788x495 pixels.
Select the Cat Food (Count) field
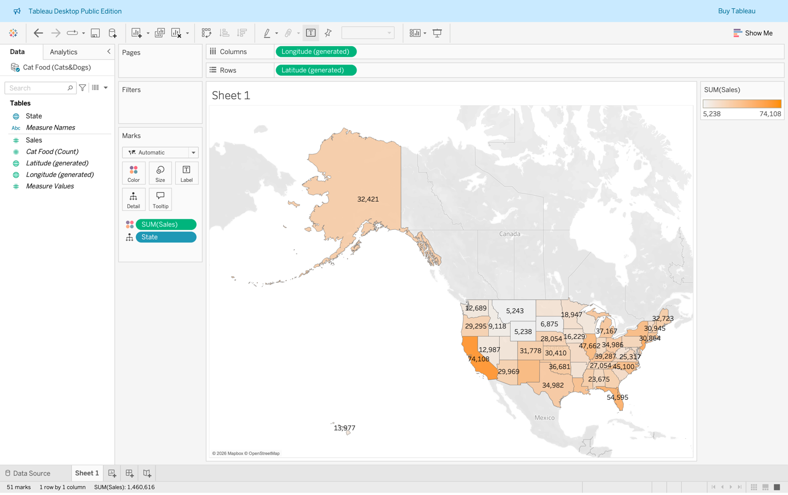click(52, 152)
